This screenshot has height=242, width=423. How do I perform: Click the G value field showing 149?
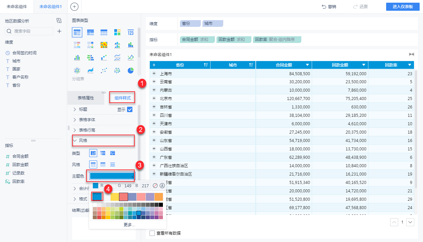(x=127, y=186)
